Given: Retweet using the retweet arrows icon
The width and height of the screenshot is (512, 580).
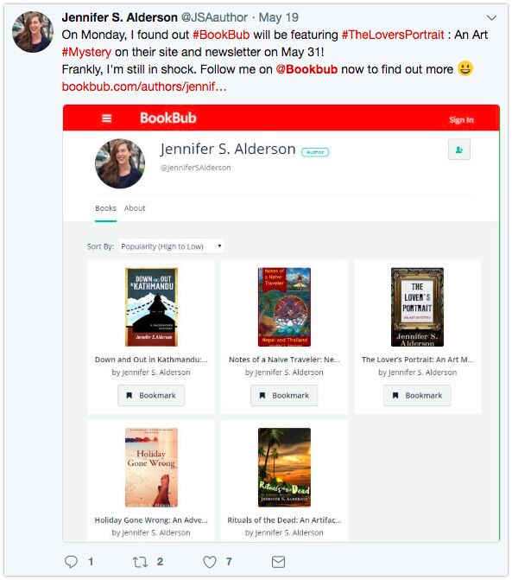Looking at the screenshot, I should [x=141, y=562].
